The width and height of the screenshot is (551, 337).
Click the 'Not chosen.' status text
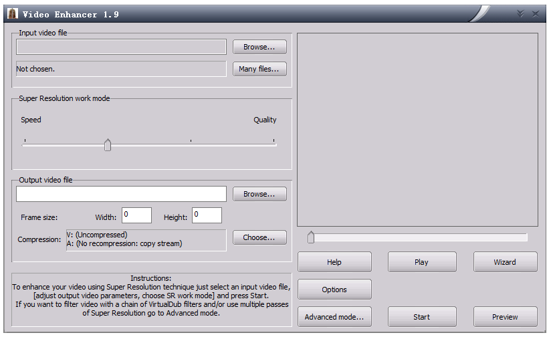pos(35,70)
